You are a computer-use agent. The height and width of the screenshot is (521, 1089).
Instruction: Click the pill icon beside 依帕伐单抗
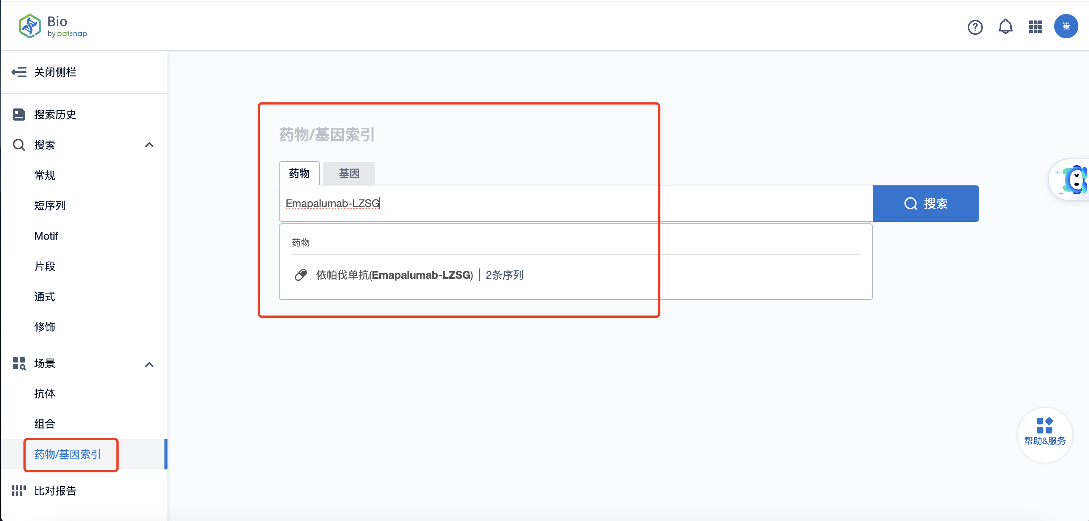click(301, 275)
